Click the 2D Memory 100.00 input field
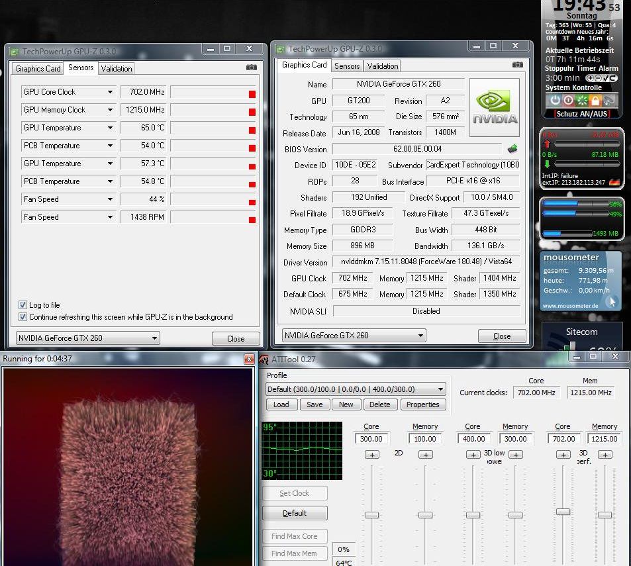This screenshot has height=566, width=631. pyautogui.click(x=425, y=438)
